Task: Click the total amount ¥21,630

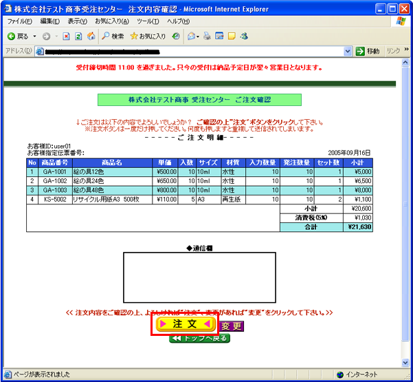Action: 359,227
